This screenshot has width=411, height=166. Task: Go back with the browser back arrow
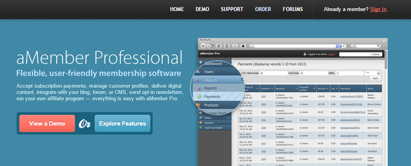pos(203,46)
